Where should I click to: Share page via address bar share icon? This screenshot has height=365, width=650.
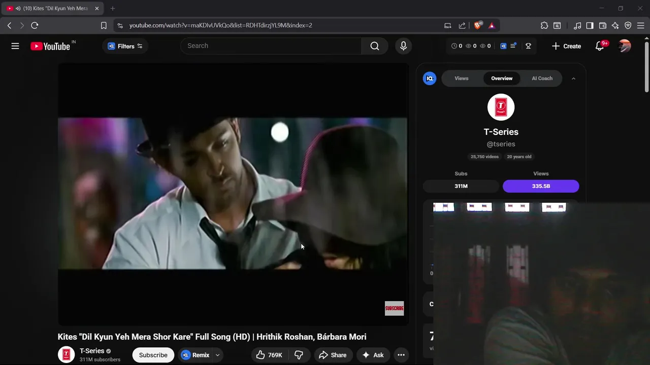coord(462,25)
